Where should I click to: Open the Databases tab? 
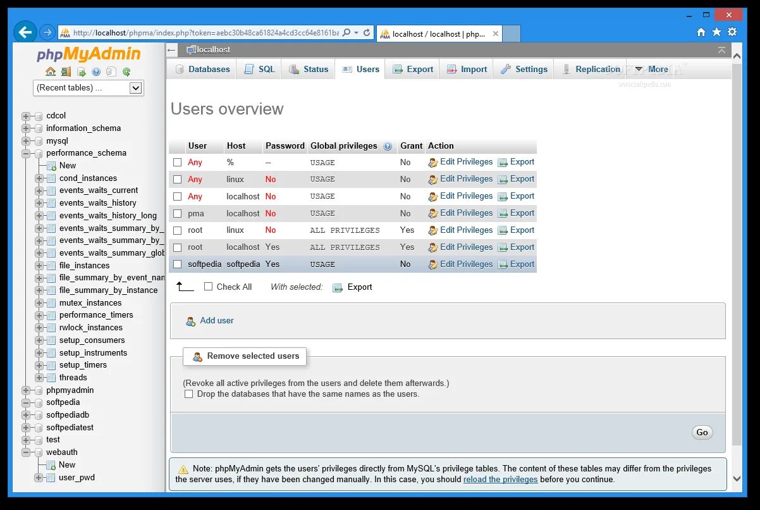click(x=202, y=70)
